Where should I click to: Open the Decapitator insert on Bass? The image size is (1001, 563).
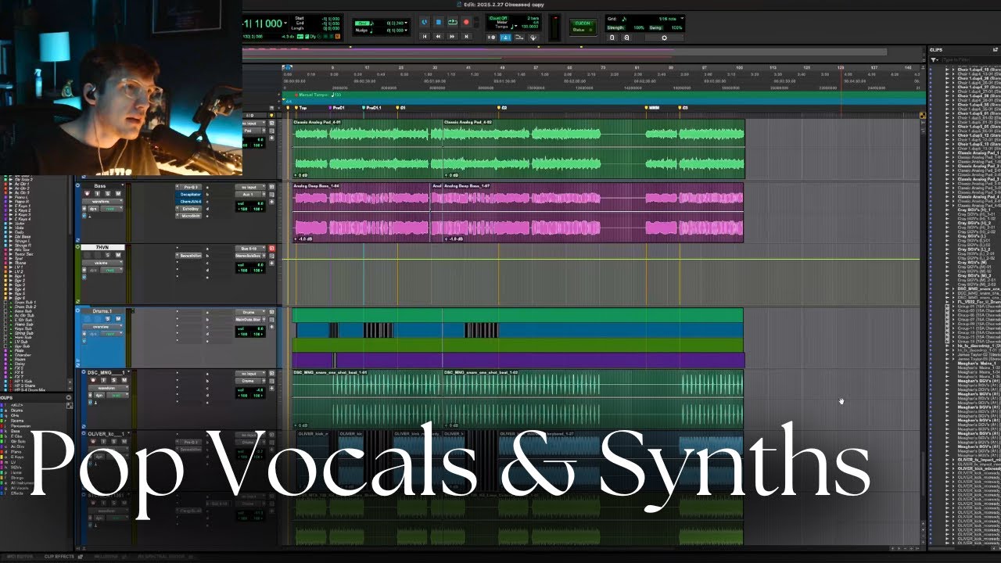coord(190,194)
